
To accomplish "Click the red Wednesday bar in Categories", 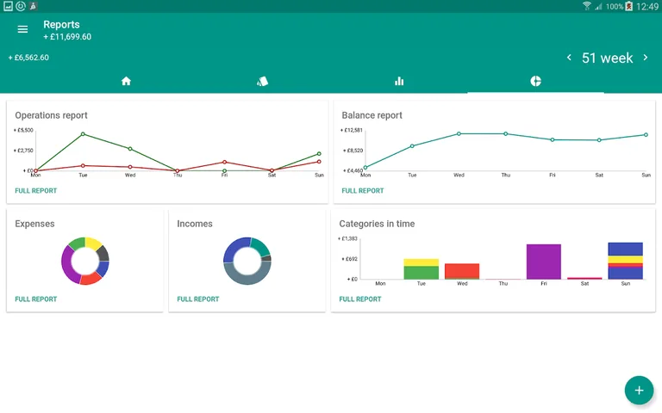I will pos(462,271).
